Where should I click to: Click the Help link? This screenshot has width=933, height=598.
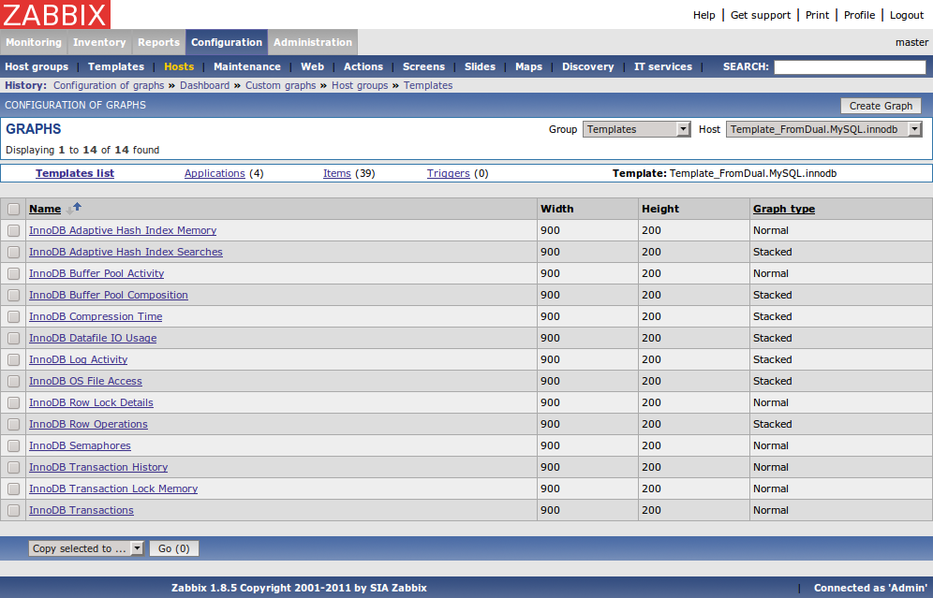tap(703, 15)
